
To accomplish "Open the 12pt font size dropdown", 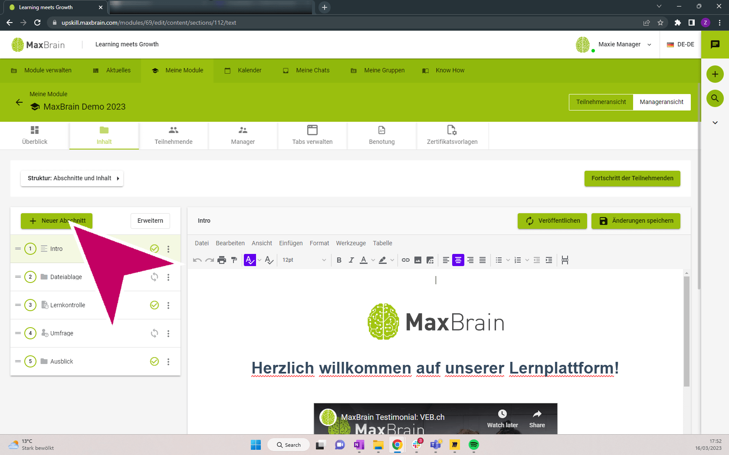I will tap(304, 260).
